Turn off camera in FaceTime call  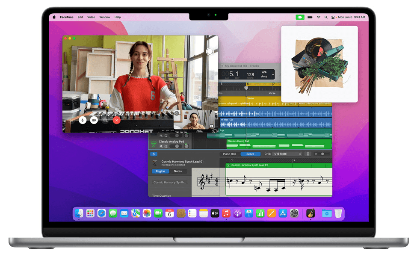pos(94,120)
